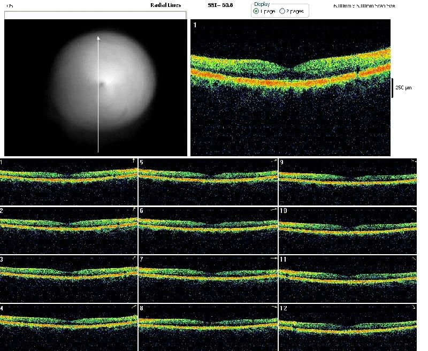Click the dark foveal spot on fundus image
This screenshot has width=428, height=351.
click(102, 85)
